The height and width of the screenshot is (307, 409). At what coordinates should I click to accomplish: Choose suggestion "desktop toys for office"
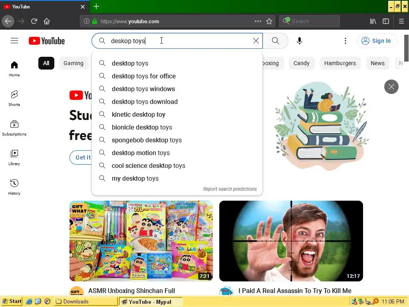[177, 76]
